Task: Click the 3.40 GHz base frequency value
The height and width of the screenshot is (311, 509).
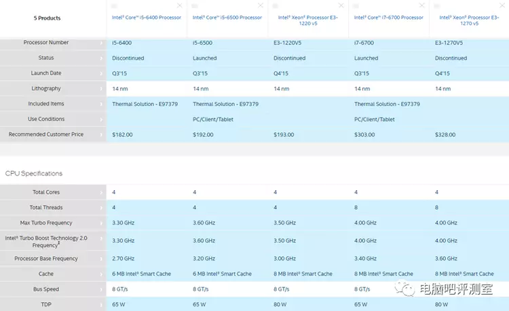Action: tap(366, 259)
